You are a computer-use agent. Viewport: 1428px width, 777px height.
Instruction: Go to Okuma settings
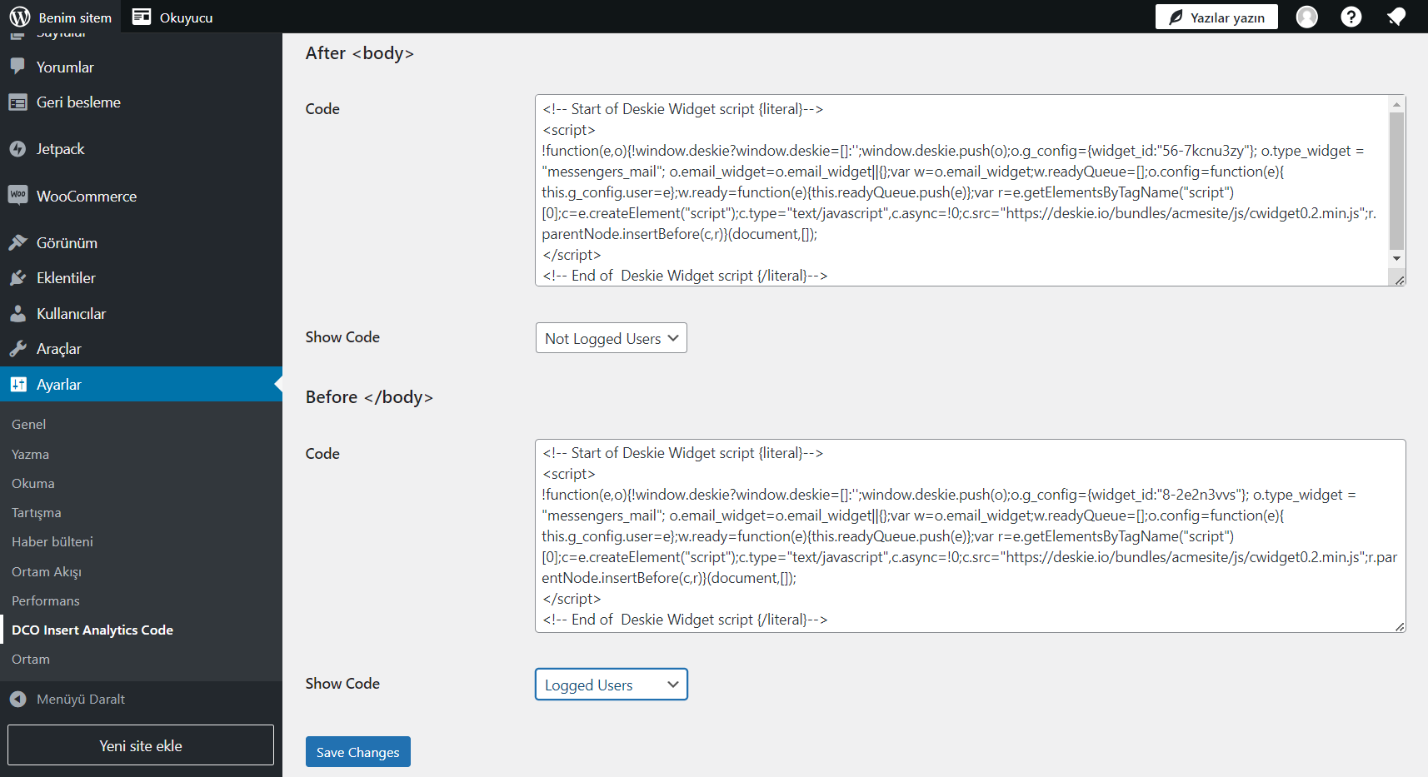(33, 484)
